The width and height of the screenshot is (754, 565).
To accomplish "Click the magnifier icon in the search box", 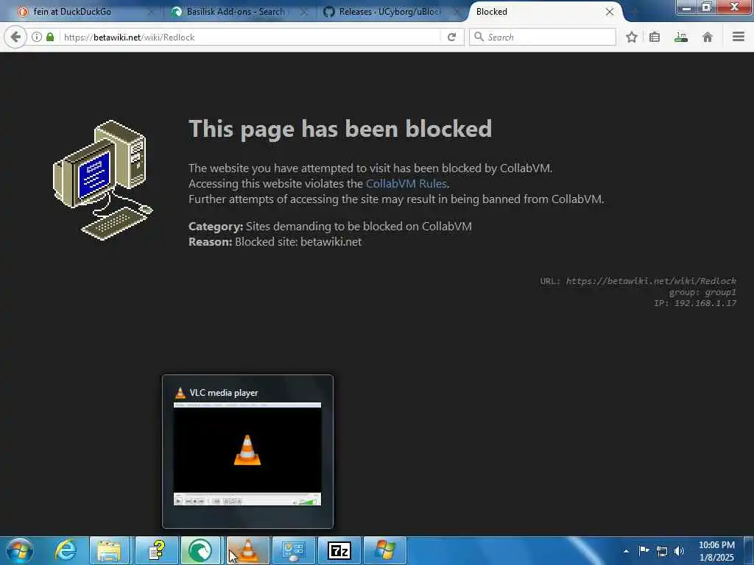I will click(x=479, y=37).
